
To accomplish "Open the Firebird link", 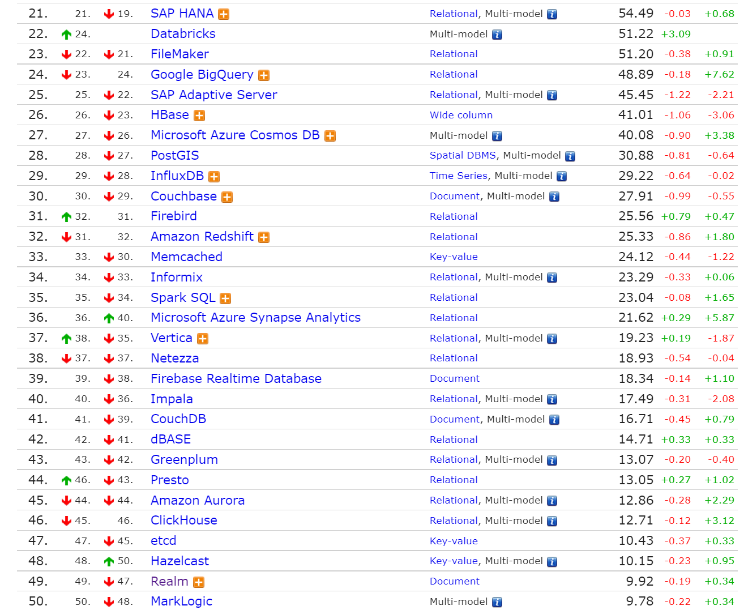I will pyautogui.click(x=174, y=216).
